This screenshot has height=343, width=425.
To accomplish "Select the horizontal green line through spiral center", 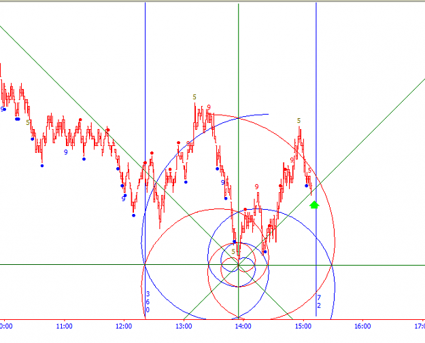I will (x=212, y=265).
